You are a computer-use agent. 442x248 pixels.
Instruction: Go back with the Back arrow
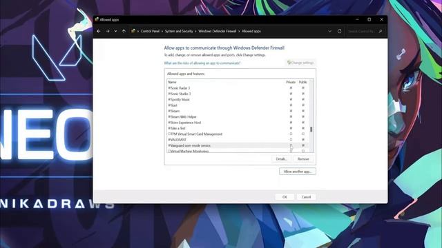(99, 31)
